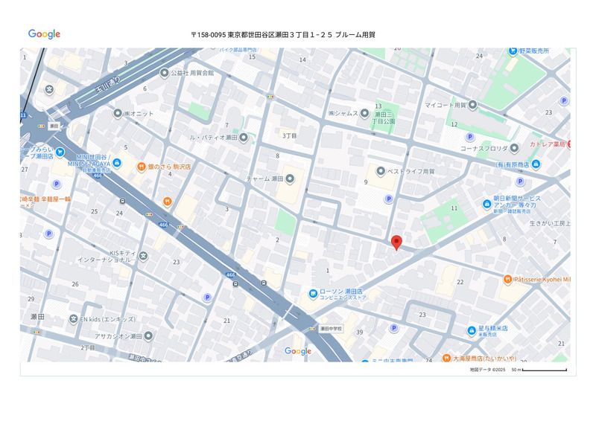
Task: Click the 朝日新聞サービス shop icon
Action: pyautogui.click(x=487, y=205)
